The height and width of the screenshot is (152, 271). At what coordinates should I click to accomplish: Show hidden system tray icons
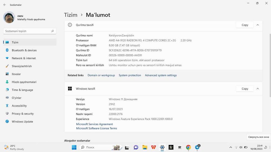tap(231, 147)
